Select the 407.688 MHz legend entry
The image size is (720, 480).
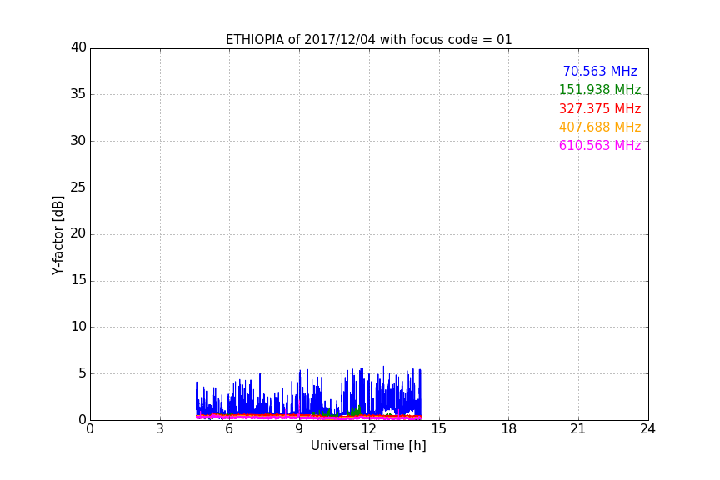click(600, 127)
